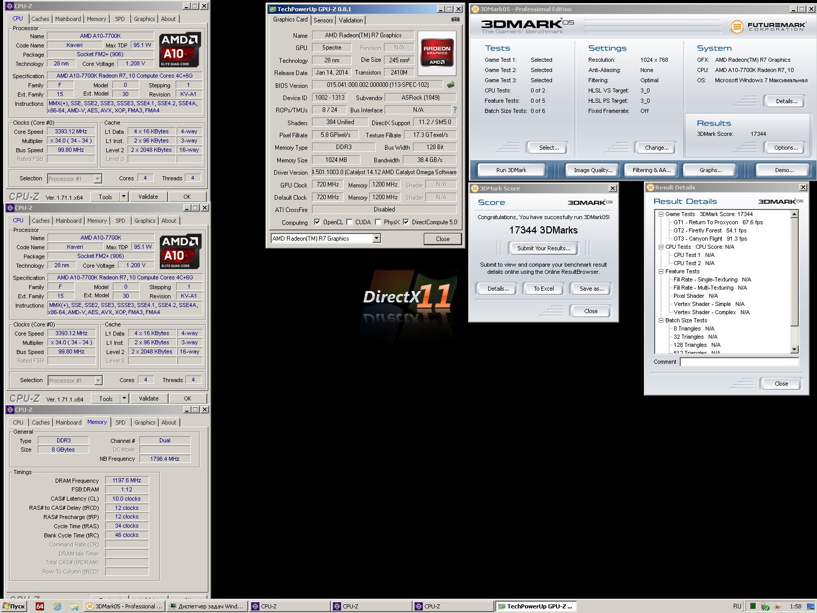The width and height of the screenshot is (817, 613).
Task: Click the Result Details scrollbar up arrow
Action: [794, 215]
